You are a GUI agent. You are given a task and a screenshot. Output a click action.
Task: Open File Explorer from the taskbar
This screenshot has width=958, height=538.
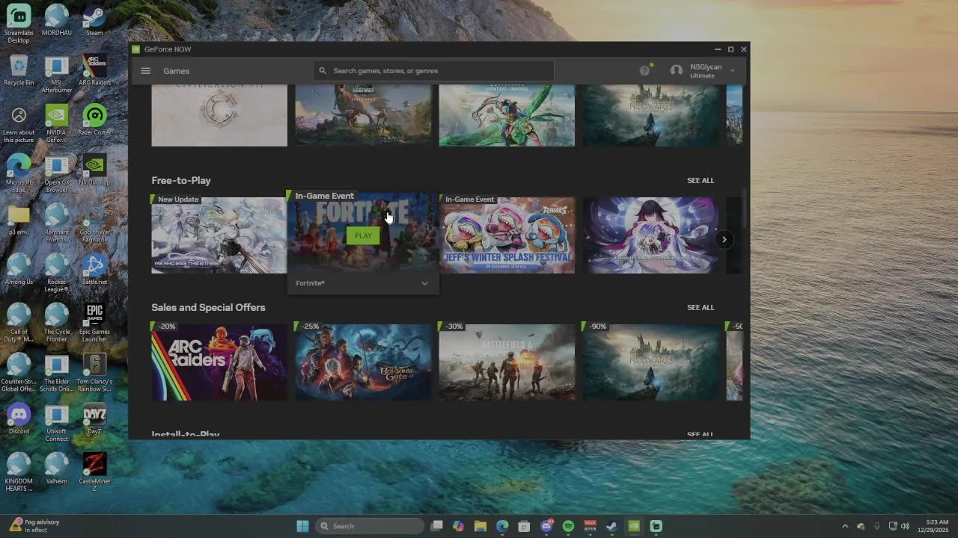coord(480,526)
